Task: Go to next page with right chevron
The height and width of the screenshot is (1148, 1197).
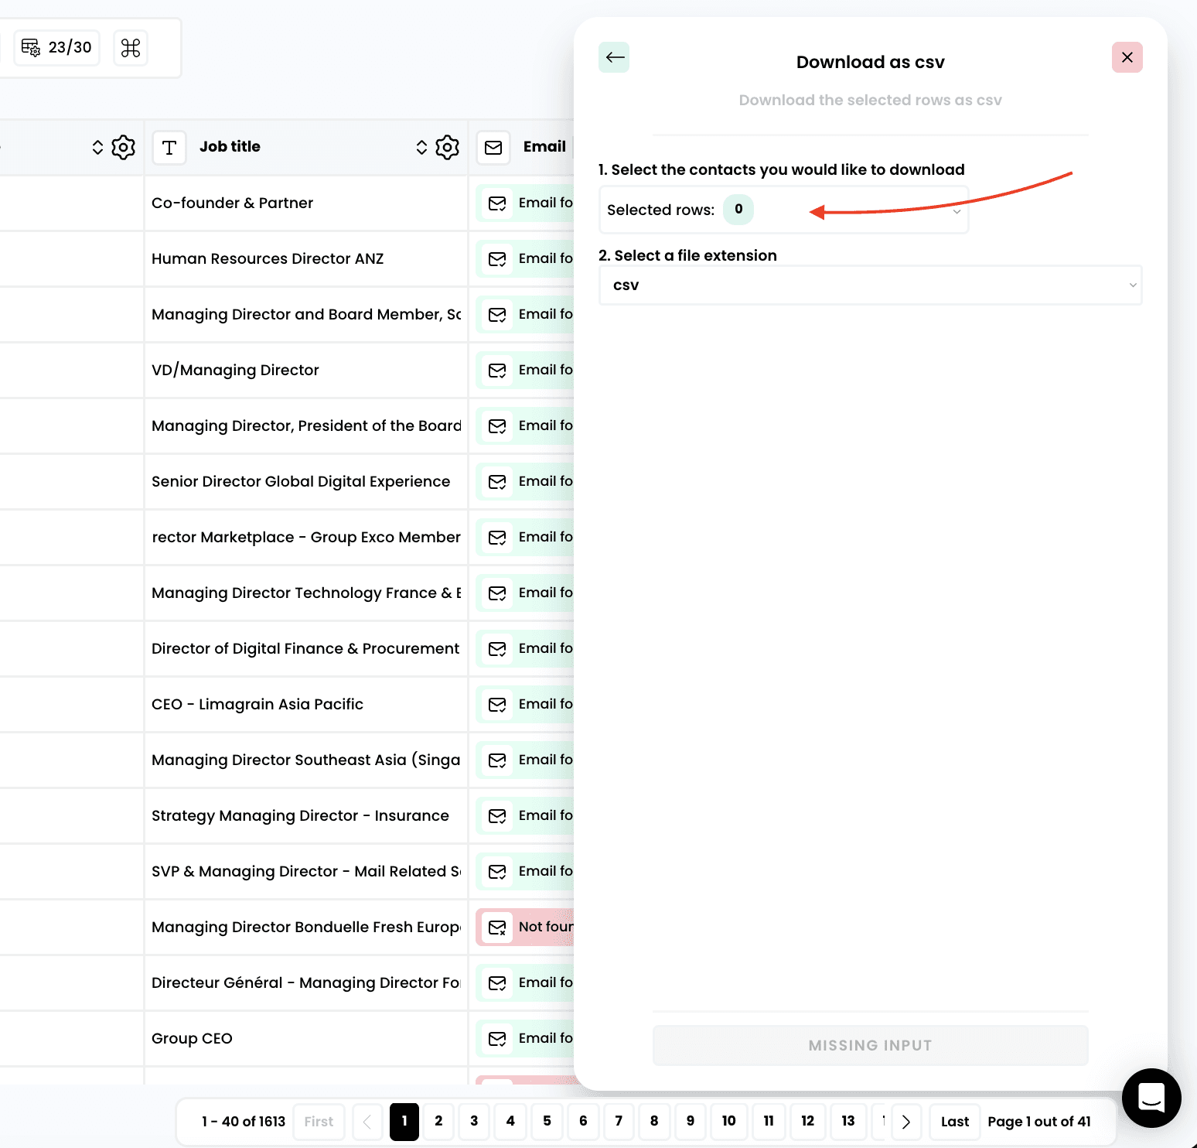Action: [x=906, y=1122]
